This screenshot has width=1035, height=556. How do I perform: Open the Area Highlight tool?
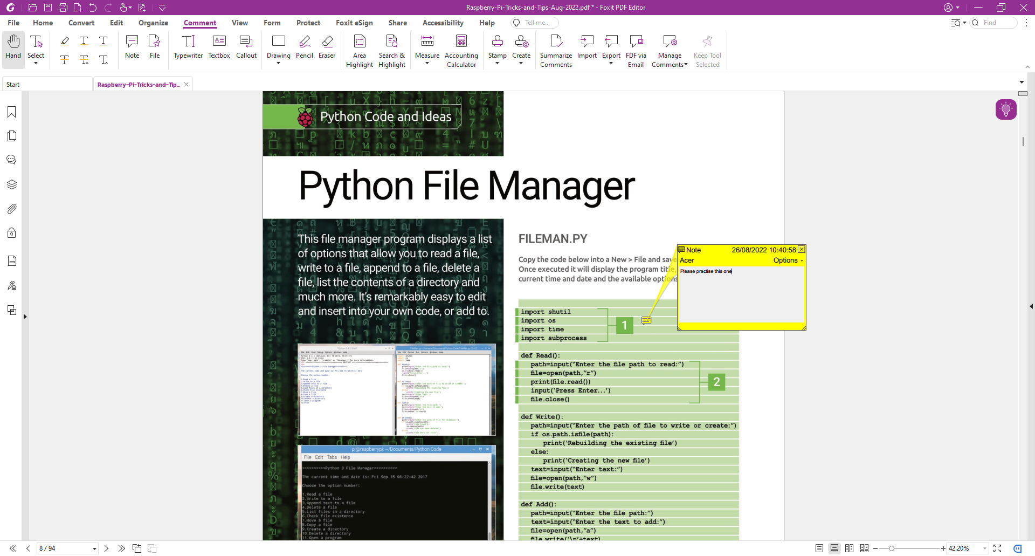(x=359, y=49)
